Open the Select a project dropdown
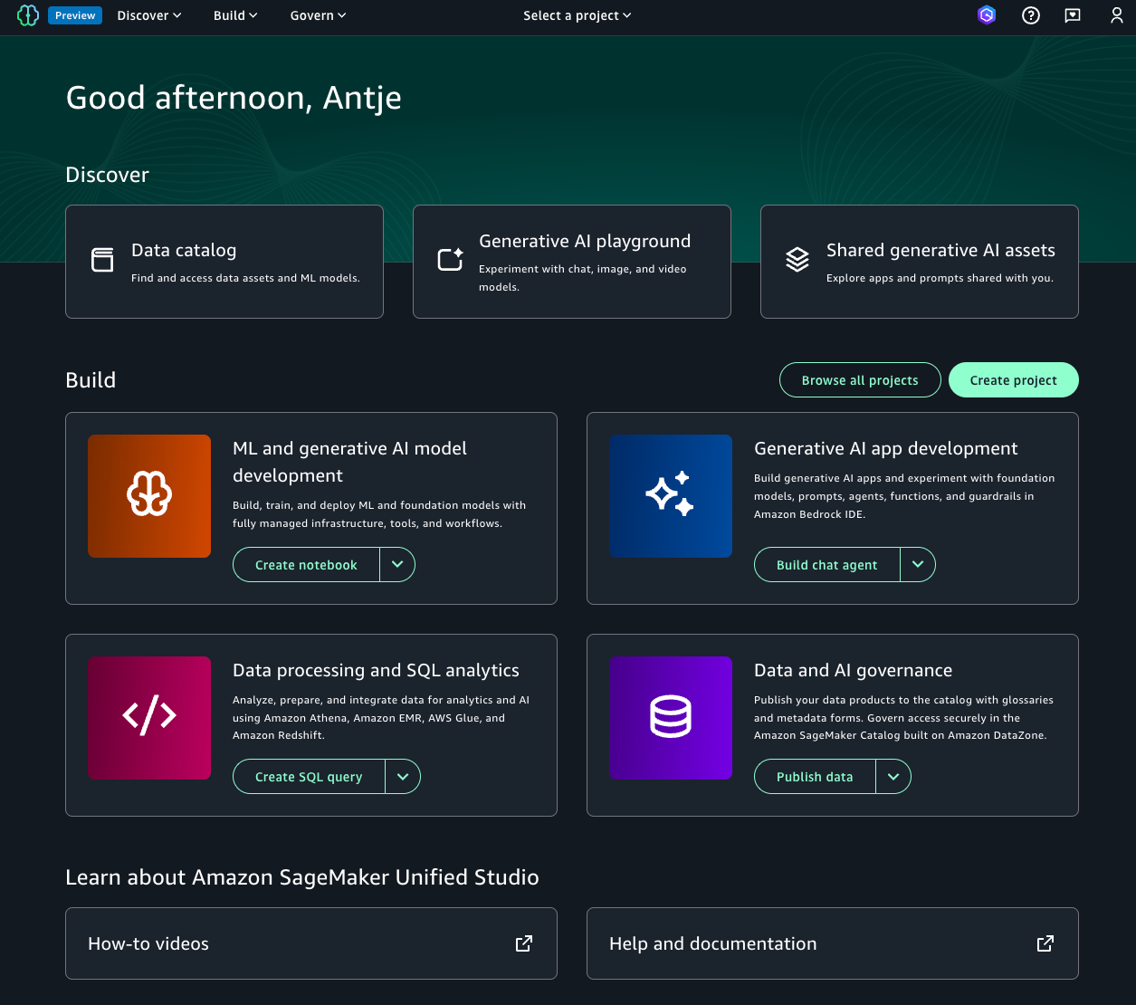1136x1005 pixels. pyautogui.click(x=578, y=15)
